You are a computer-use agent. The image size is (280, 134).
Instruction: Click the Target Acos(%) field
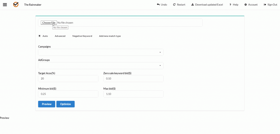[68, 78]
